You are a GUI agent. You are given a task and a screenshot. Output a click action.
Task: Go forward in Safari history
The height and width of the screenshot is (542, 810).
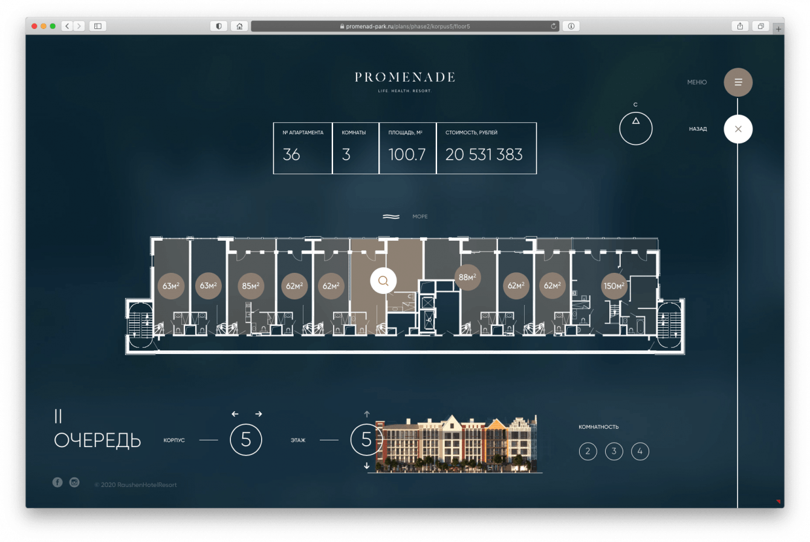tap(79, 26)
